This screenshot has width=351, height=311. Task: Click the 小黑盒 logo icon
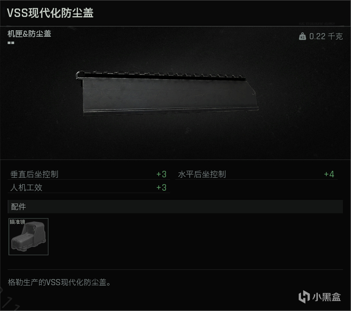pyautogui.click(x=304, y=296)
